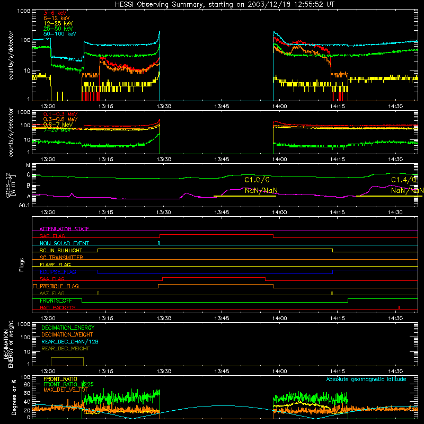Click the rear decimation weight box outline
The height and width of the screenshot is (424, 424).
(67, 362)
